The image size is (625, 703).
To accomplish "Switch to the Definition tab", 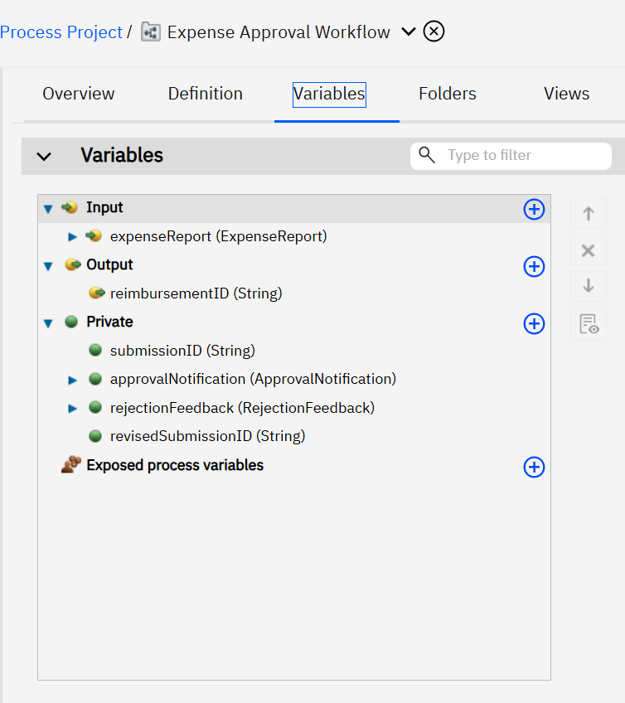I will pyautogui.click(x=206, y=94).
